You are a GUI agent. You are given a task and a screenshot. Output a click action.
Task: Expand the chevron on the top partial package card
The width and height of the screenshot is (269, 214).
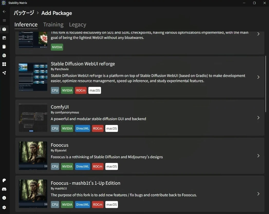tap(258, 34)
